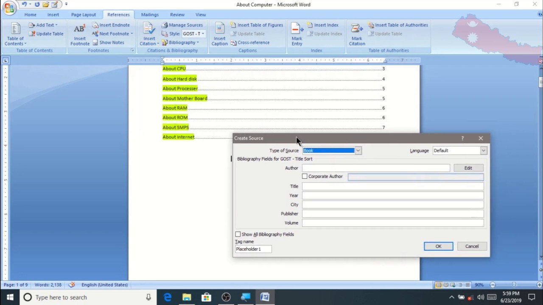
Task: Click Edit button next to Author
Action: (468, 168)
